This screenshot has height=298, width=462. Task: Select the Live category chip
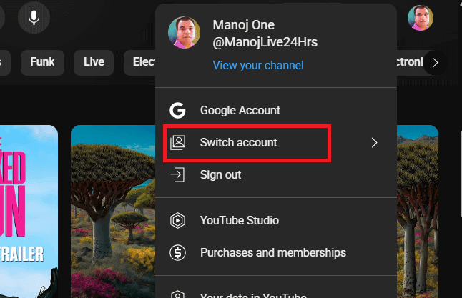pos(94,62)
